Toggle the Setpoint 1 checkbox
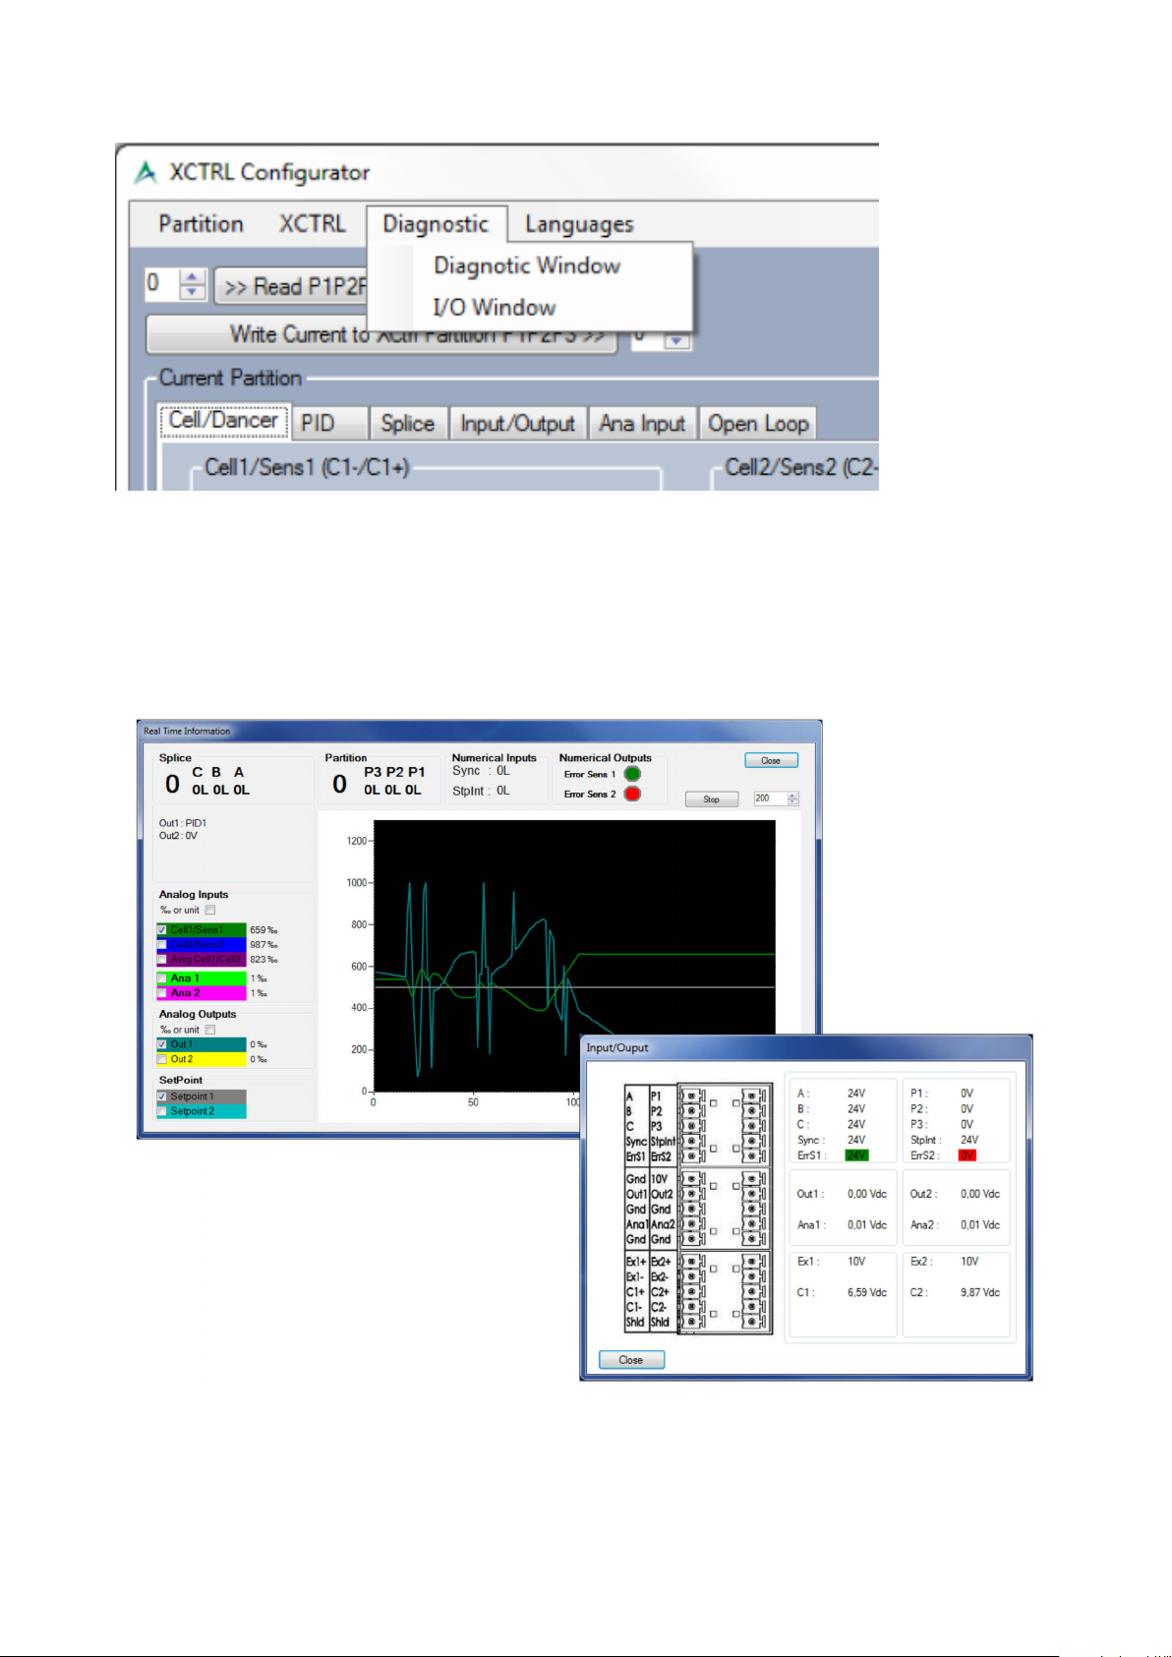The height and width of the screenshot is (1657, 1172). pyautogui.click(x=162, y=1096)
